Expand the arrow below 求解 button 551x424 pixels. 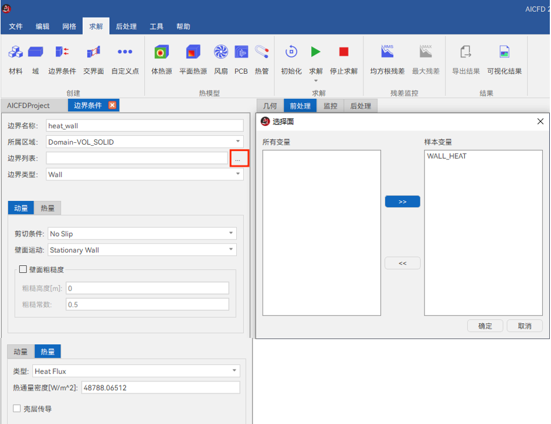(x=315, y=81)
